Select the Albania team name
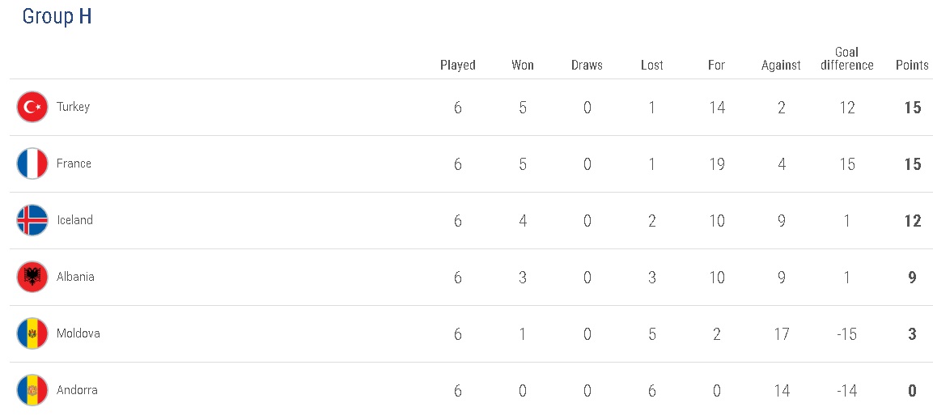Viewport: 933px width, 416px height. click(x=75, y=277)
